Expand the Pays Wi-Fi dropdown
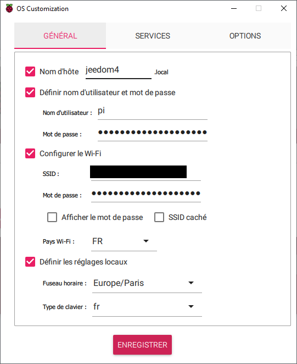Image resolution: width=297 pixels, height=364 pixels. [x=124, y=241]
